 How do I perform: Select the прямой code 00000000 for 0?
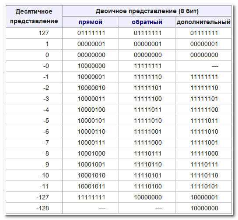(91, 55)
